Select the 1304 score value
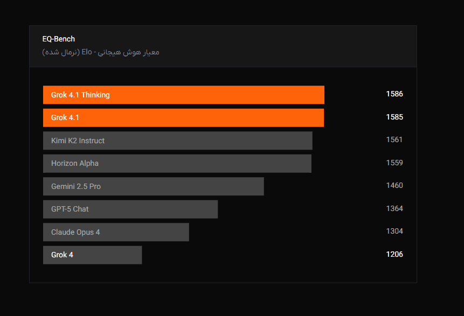464x316 pixels. 394,231
